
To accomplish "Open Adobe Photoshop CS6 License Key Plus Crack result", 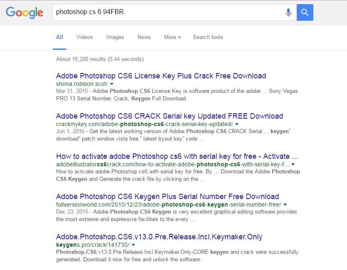I will pos(161,76).
